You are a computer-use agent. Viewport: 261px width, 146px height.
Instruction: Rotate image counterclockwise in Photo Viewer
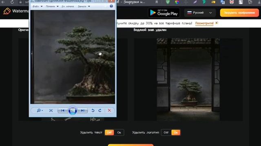click(x=93, y=110)
